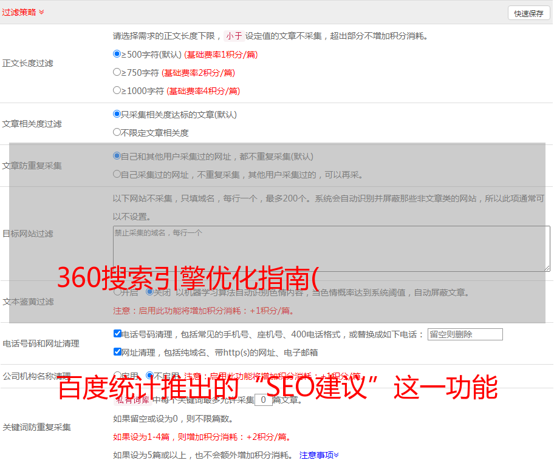Toggle 网址清理 checkbox
554x466 pixels.
coord(118,351)
